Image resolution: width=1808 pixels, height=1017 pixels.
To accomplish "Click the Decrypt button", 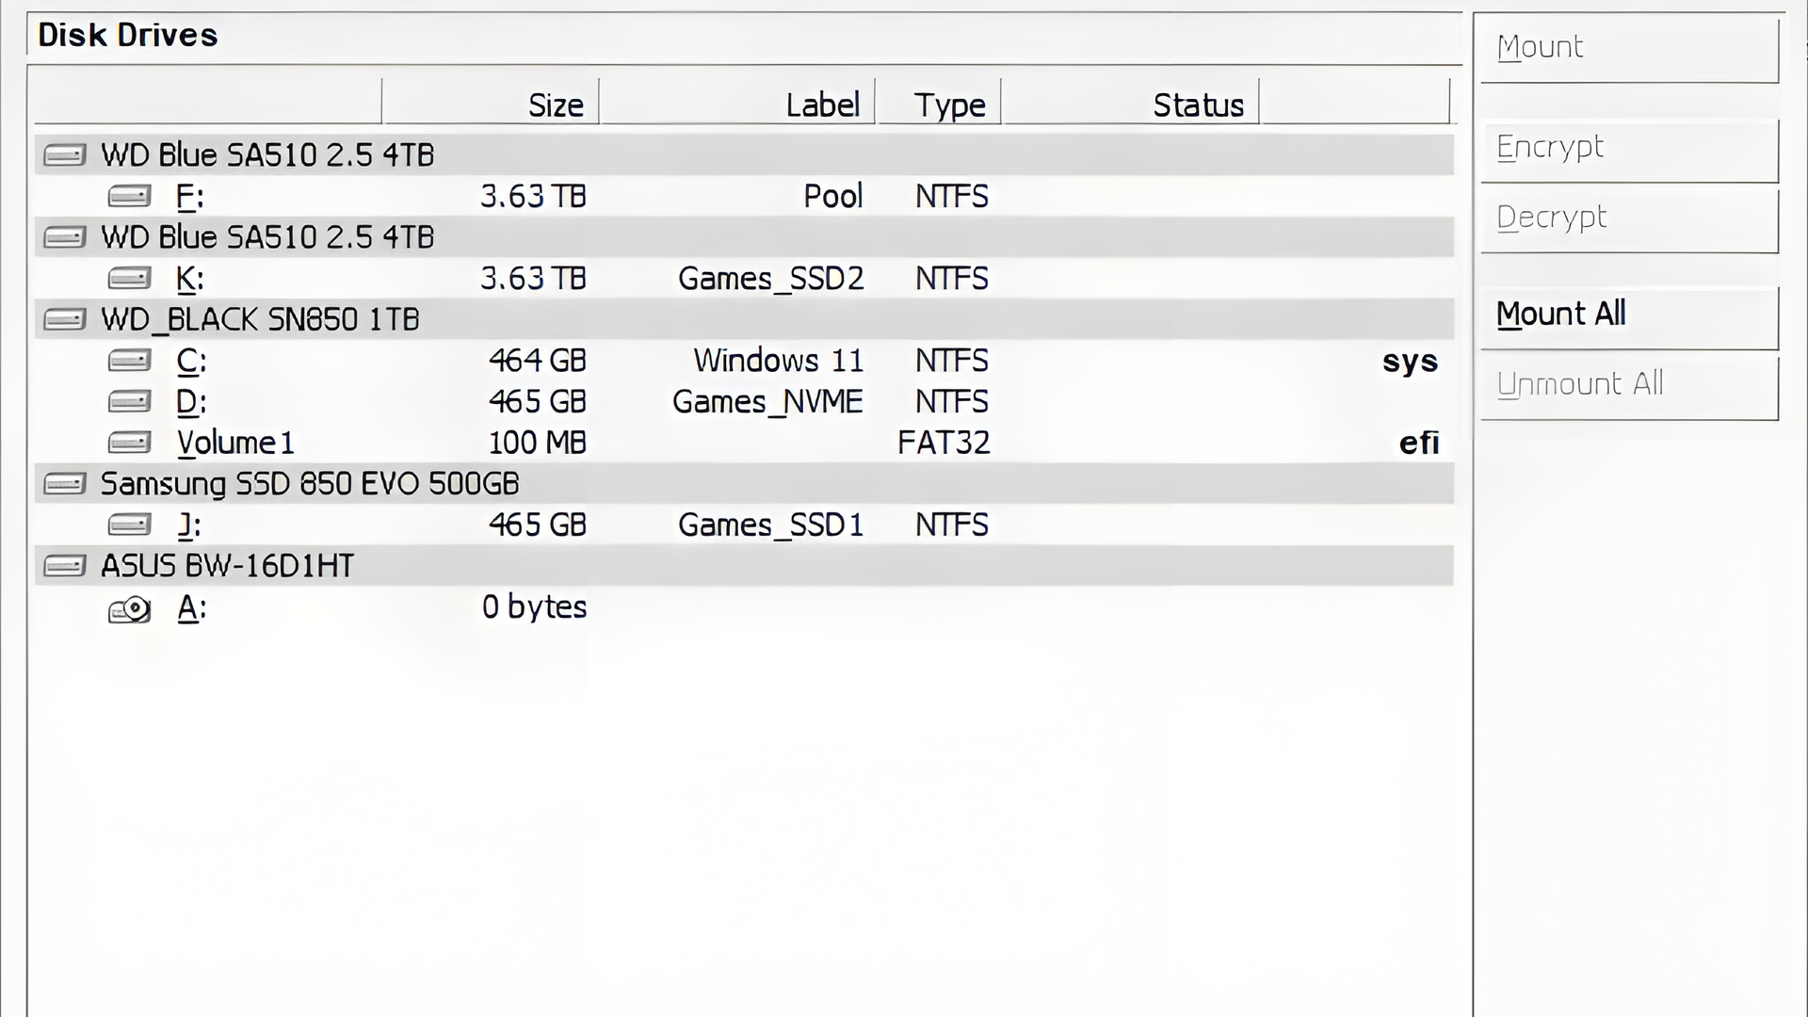I will [x=1629, y=220].
